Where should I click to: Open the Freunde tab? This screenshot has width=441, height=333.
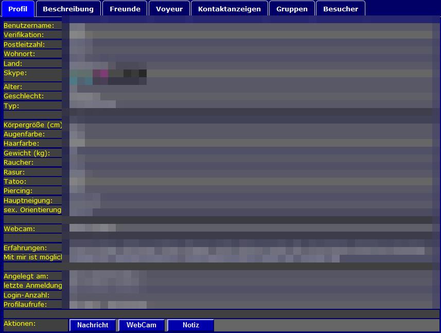[x=125, y=9]
